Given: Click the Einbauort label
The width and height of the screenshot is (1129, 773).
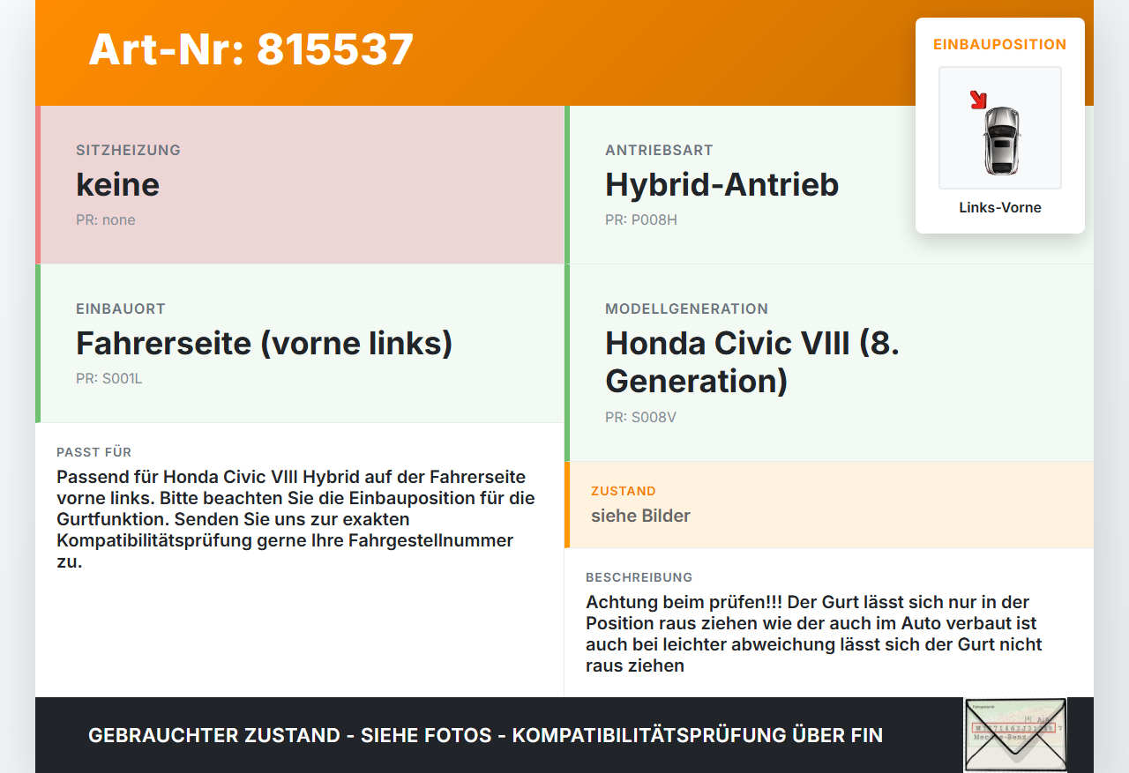Looking at the screenshot, I should [121, 308].
